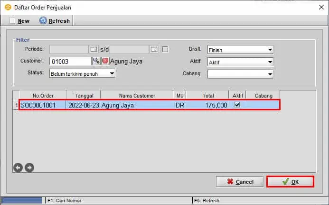Click the app logo in title bar
Viewport: 329px width, 205px height.
click(x=8, y=7)
